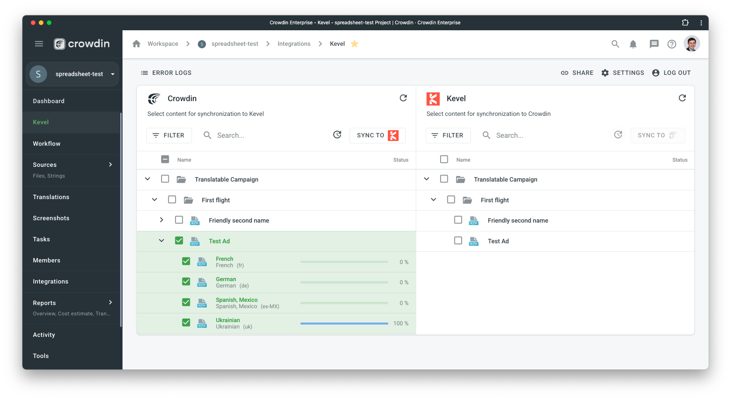
Task: Open the Translations sidebar item
Action: click(x=71, y=197)
